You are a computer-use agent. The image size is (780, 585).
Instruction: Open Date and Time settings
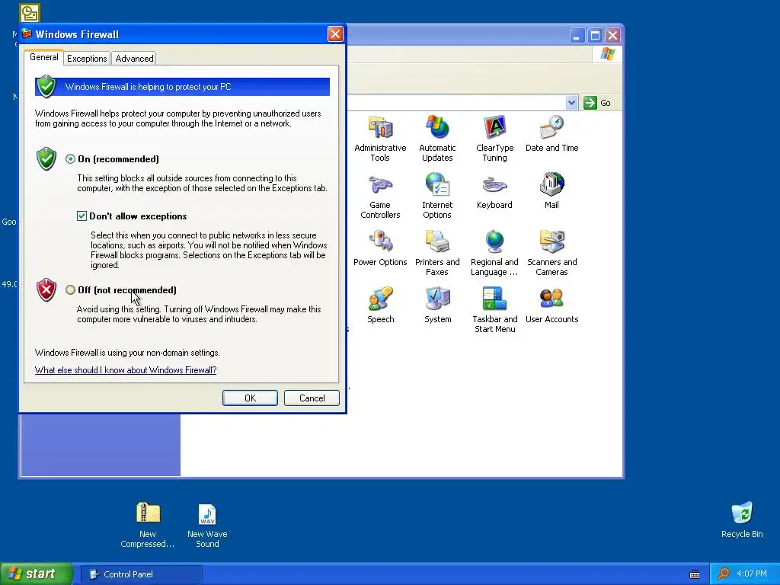(551, 133)
